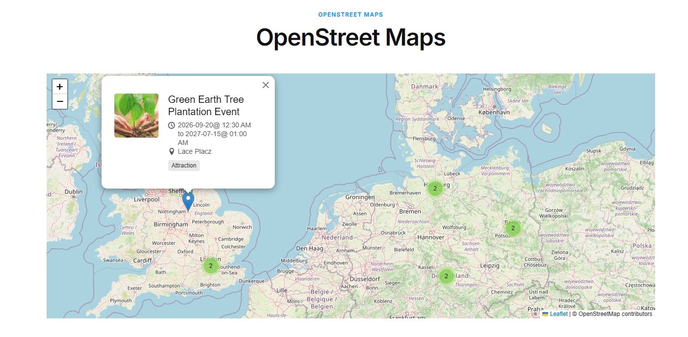Click the OpenStreetMap contributors attribution text
688x337 pixels.
pos(612,314)
